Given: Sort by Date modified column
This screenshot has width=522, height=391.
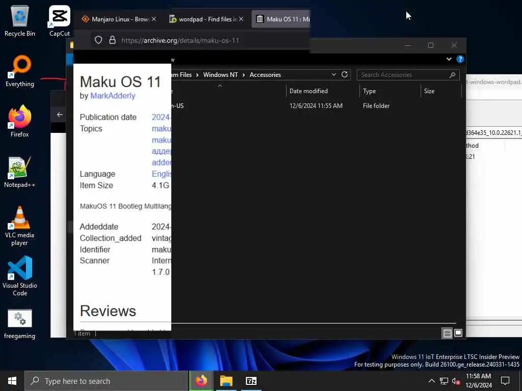Looking at the screenshot, I should point(322,91).
